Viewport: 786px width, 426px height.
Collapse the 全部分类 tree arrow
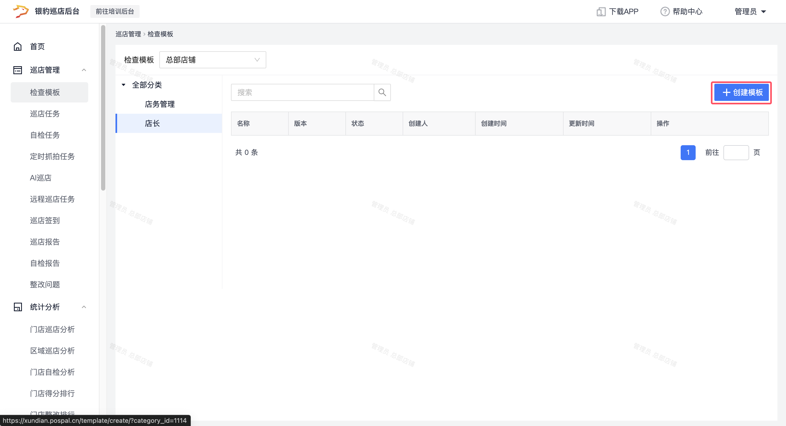coord(124,85)
